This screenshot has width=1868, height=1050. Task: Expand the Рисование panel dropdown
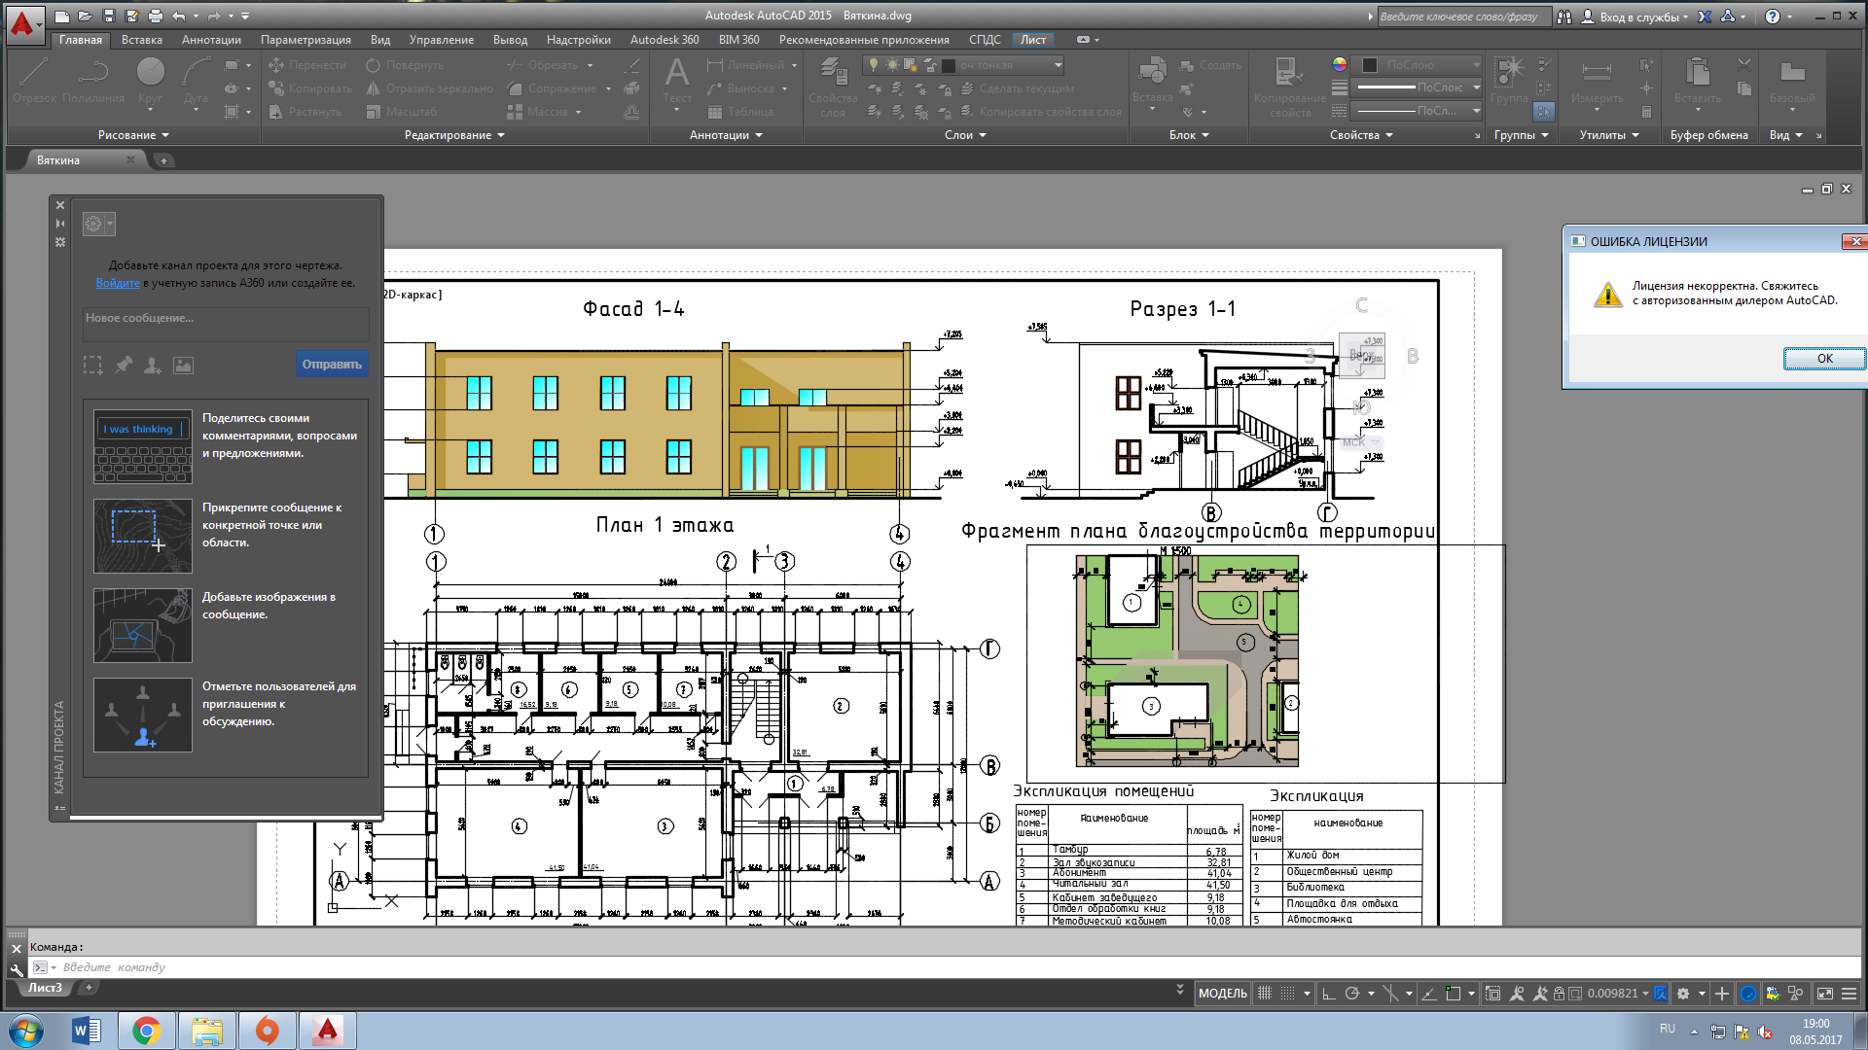click(133, 135)
